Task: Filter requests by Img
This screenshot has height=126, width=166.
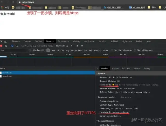Action: 67,50
